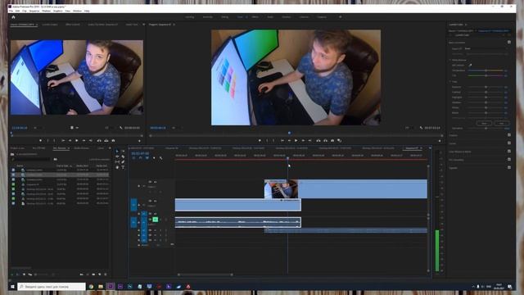Viewport: 524px width, 295px height.
Task: Go to In point in Program monitor
Action: (x=282, y=141)
